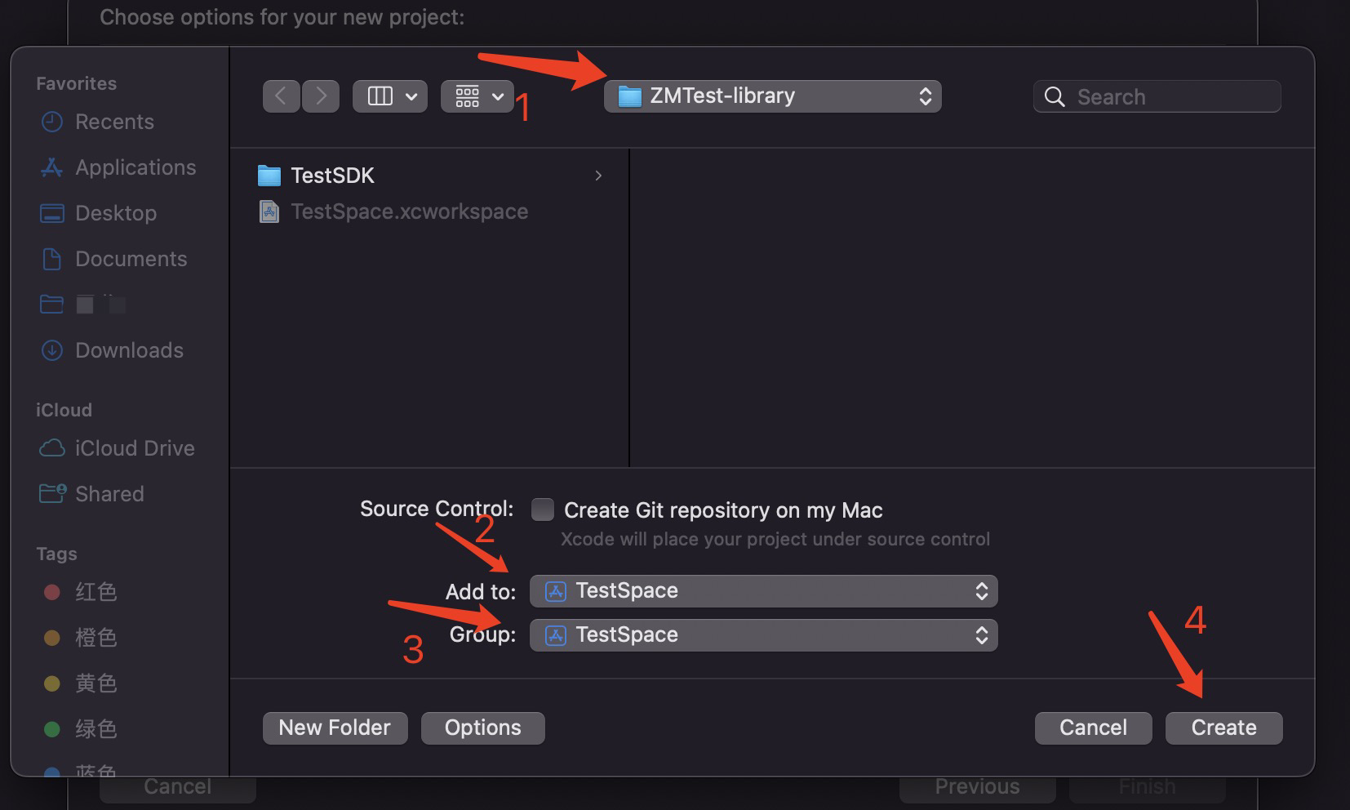Click the ZMTest-library folder icon

coord(630,96)
